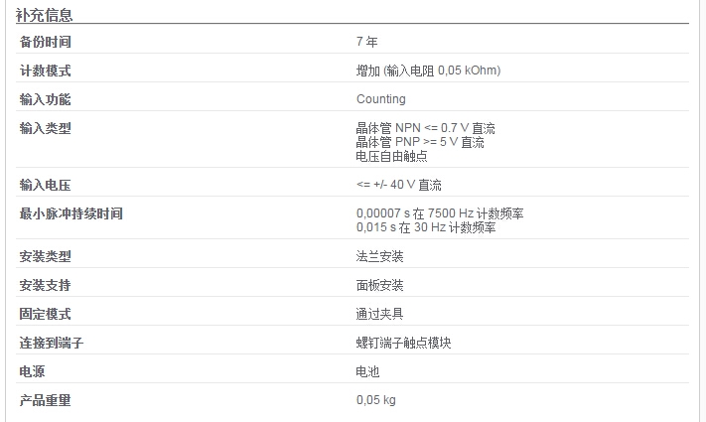Screen dimensions: 706x422
Task: Click the <= +/- 40 V 直流 value
Action: click(399, 185)
